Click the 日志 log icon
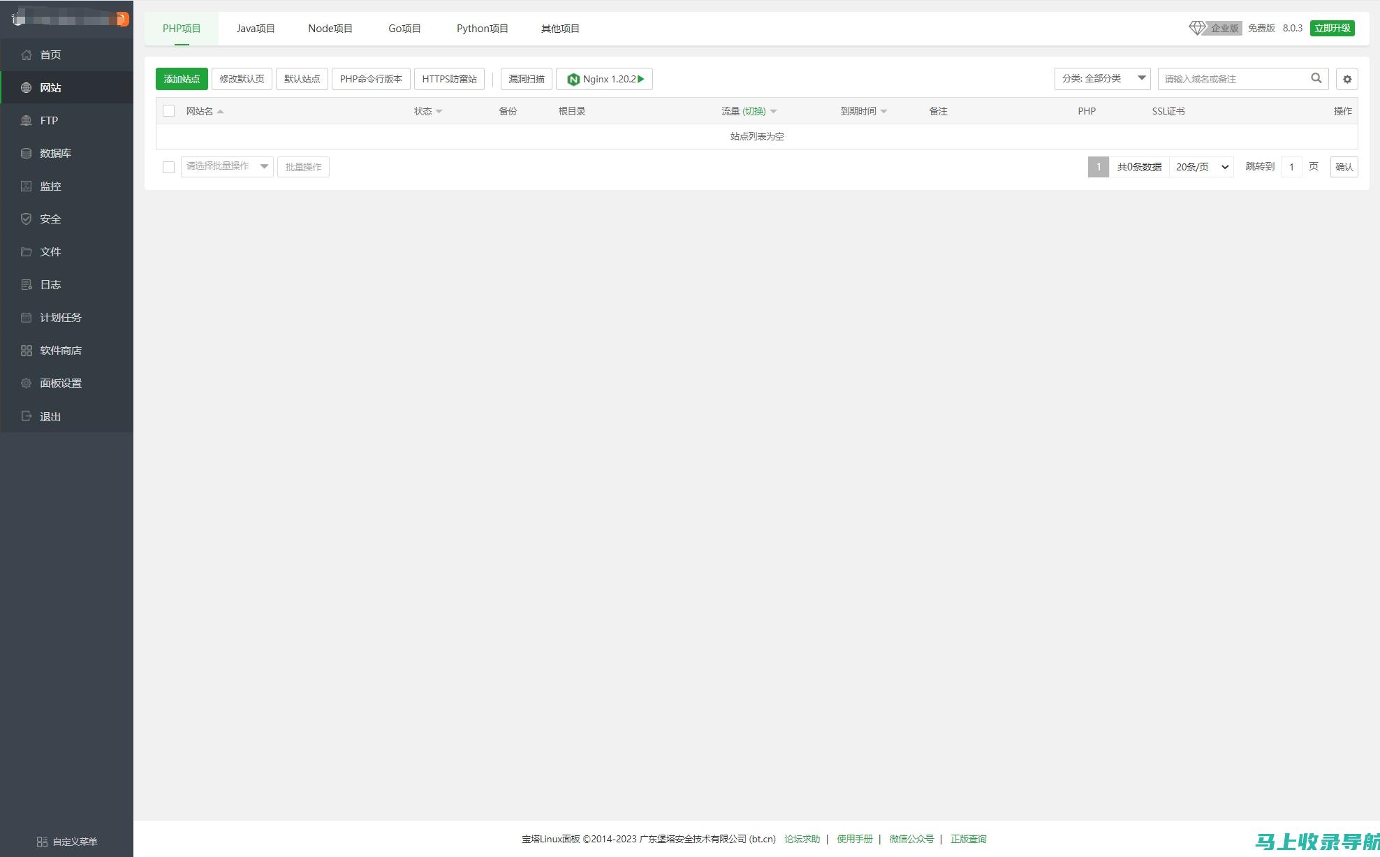This screenshot has width=1380, height=857. coord(26,284)
